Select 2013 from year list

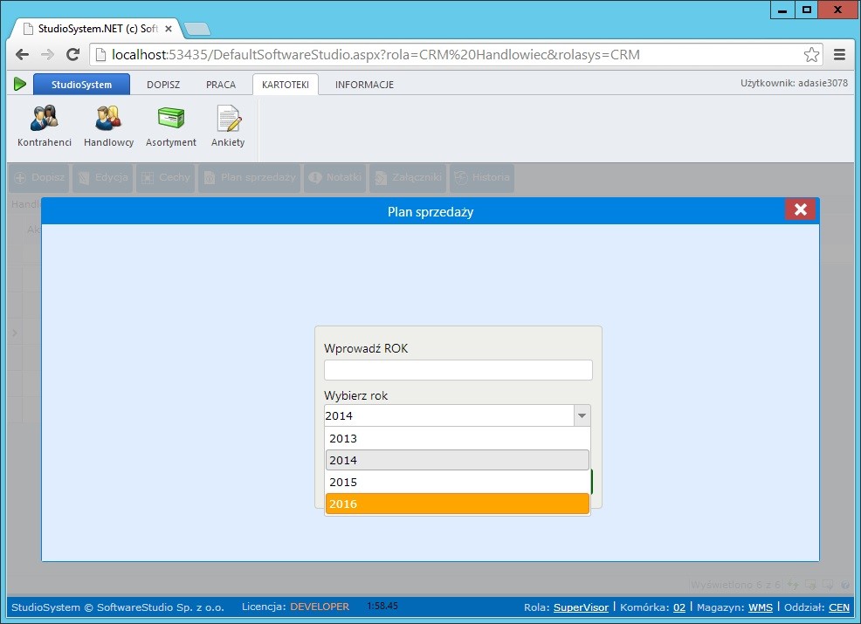(x=457, y=438)
